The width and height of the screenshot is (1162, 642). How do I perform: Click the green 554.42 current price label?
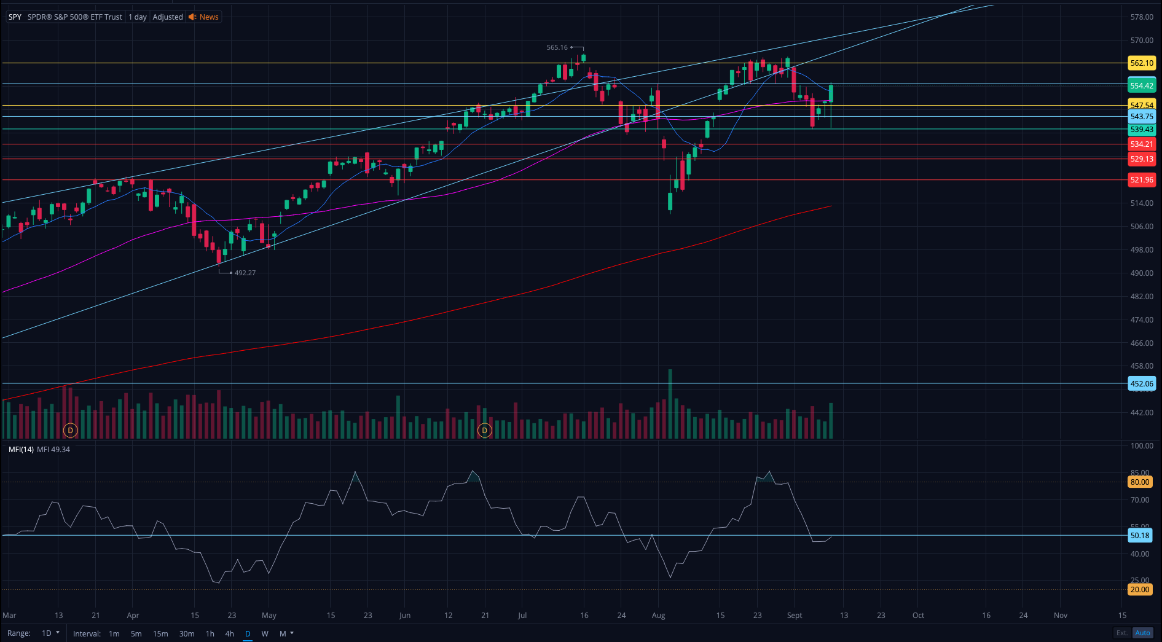pos(1142,86)
